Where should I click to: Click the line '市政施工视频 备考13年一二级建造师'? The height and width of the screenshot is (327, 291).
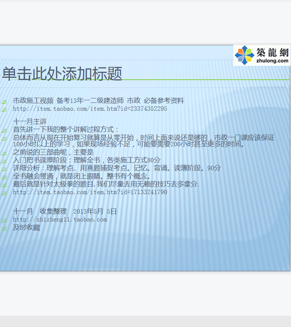(98, 101)
